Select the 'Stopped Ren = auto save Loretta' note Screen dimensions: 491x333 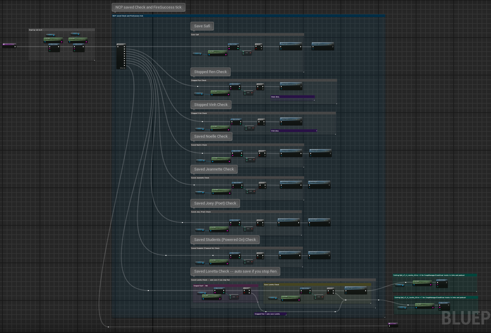point(270,314)
